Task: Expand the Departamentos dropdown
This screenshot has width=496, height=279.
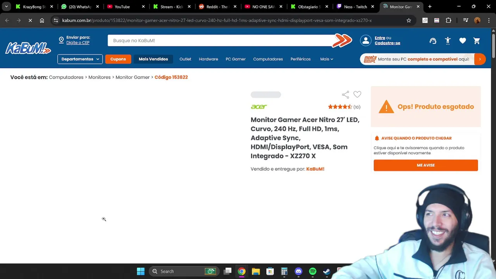Action: pos(80,59)
